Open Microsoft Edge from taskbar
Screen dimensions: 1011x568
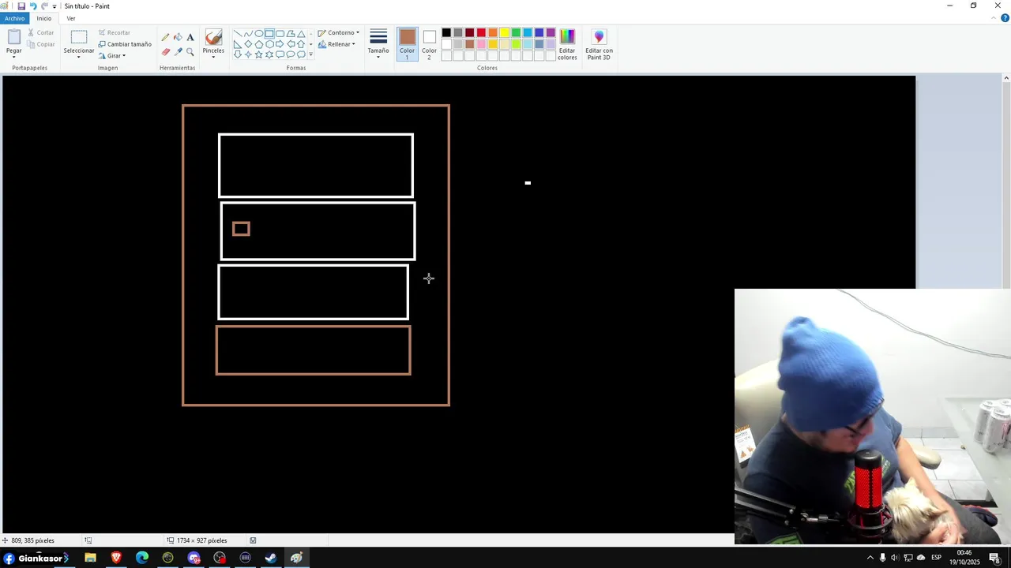pos(142,558)
